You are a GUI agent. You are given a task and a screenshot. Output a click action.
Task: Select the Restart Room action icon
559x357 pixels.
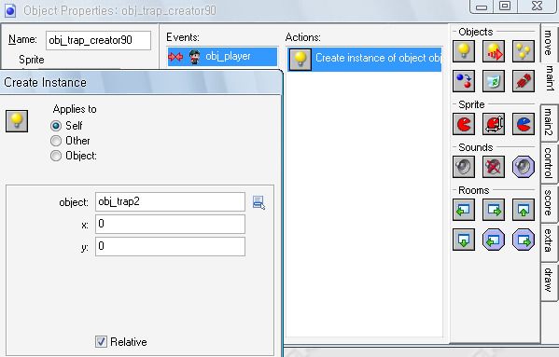[x=524, y=210]
